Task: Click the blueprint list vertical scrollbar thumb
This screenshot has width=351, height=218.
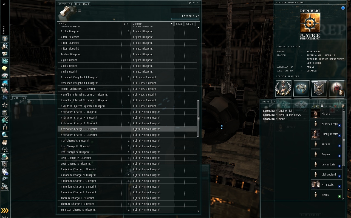Action: (x=198, y=118)
